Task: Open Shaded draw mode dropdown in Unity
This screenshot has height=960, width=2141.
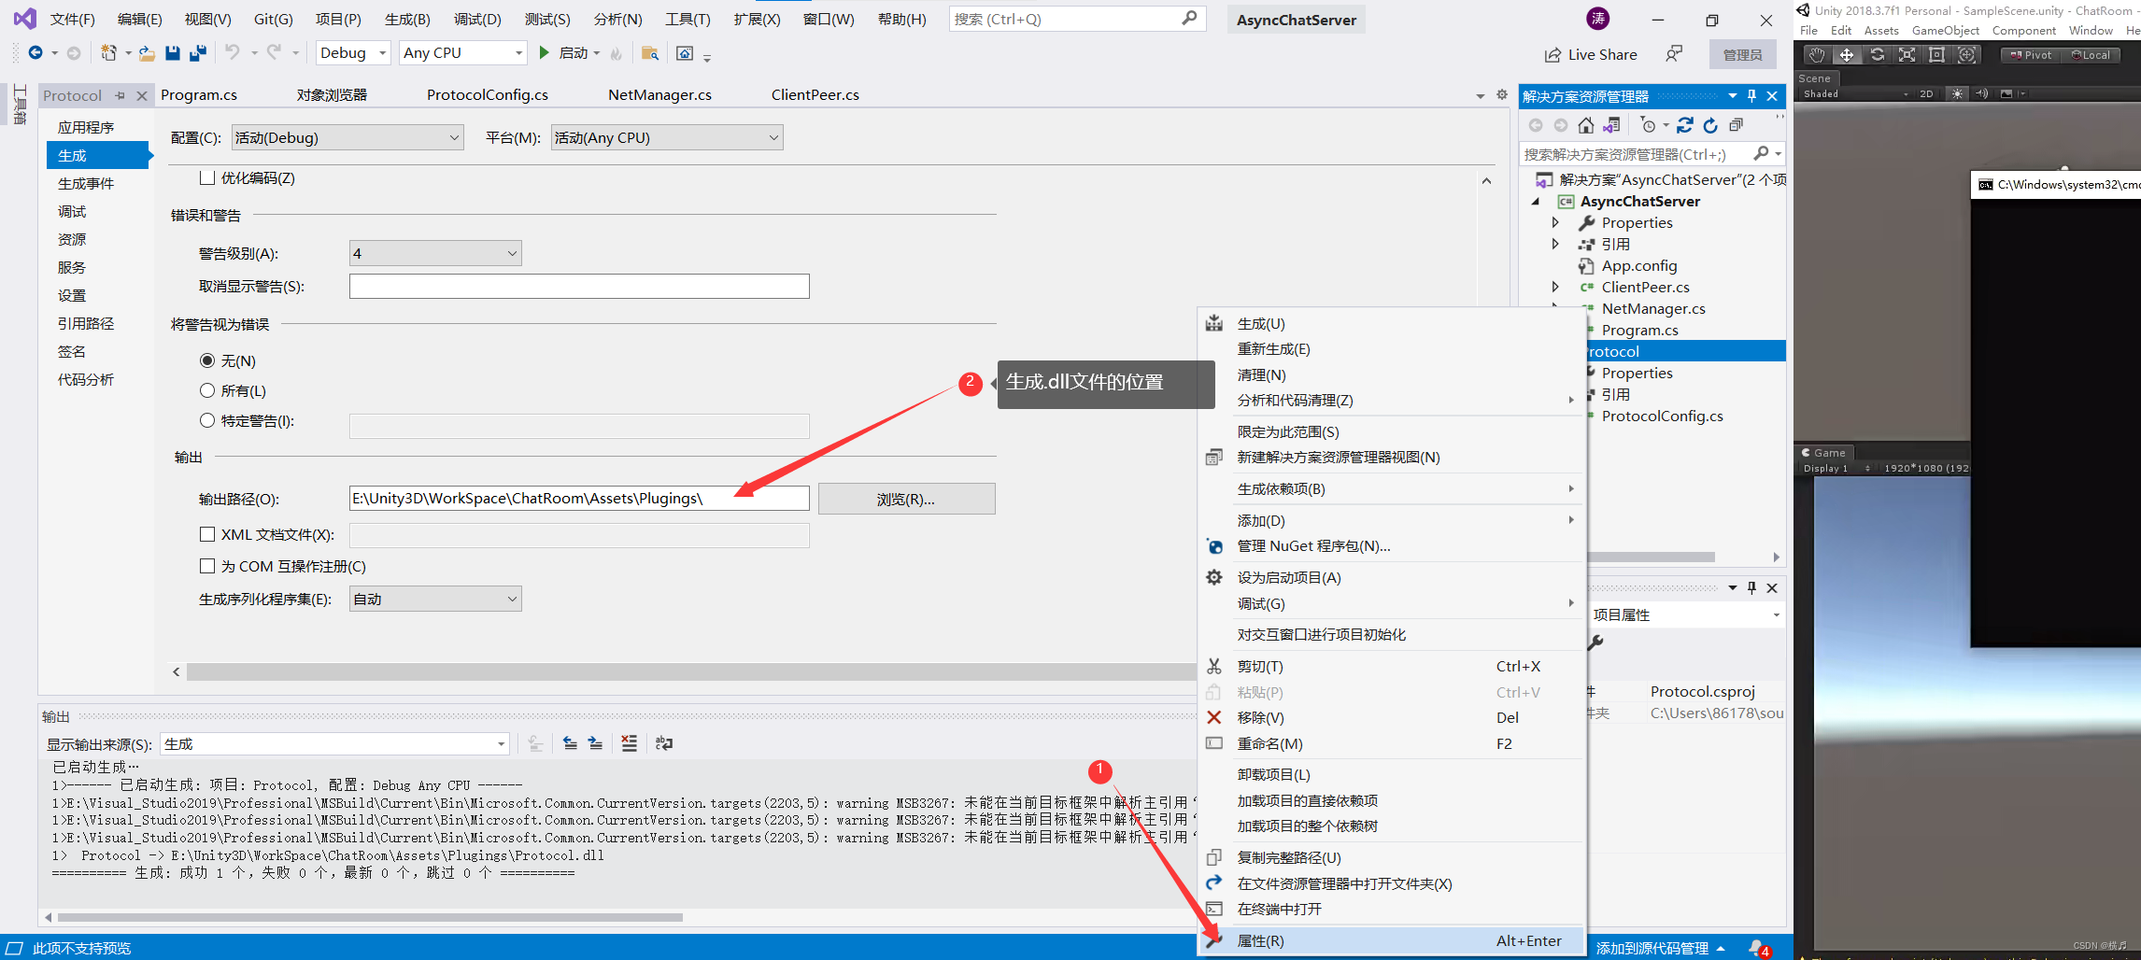Action: [1855, 93]
